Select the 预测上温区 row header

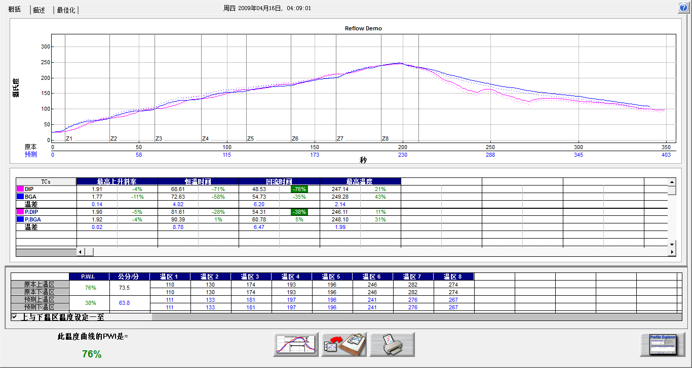pos(40,299)
